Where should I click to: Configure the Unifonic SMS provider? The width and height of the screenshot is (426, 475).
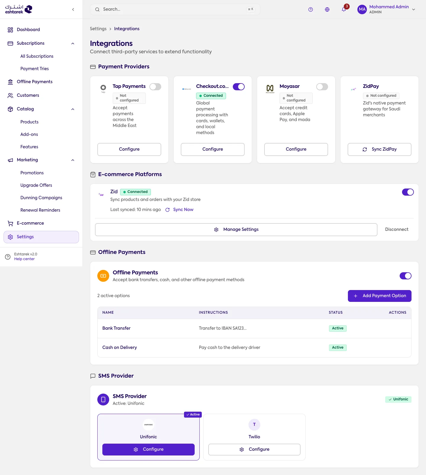click(149, 450)
